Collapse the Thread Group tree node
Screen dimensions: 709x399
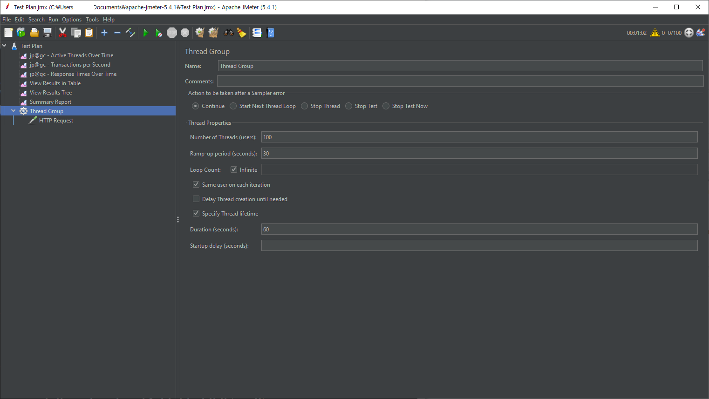click(x=14, y=111)
